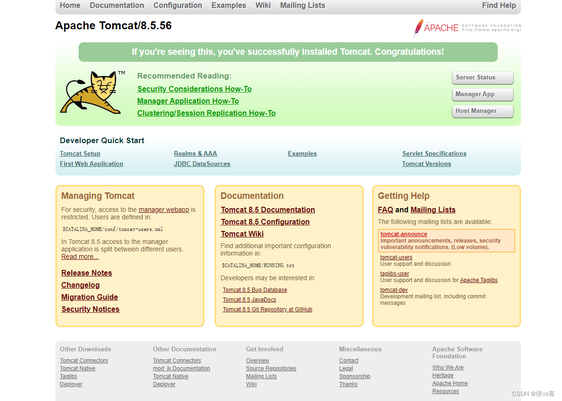Image resolution: width=562 pixels, height=401 pixels.
Task: Open Tomcat 8.5 Bug Database link
Action: [255, 290]
